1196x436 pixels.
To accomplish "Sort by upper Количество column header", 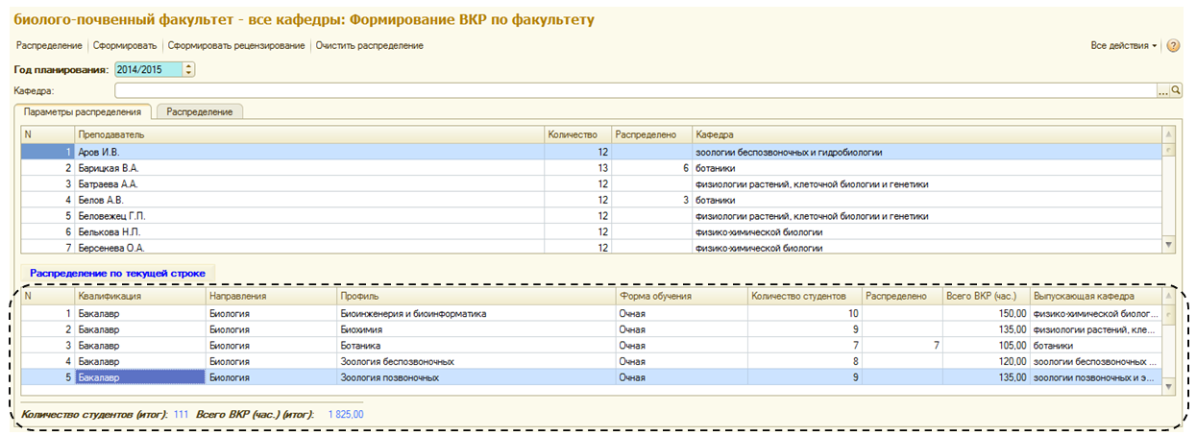I will pyautogui.click(x=577, y=135).
